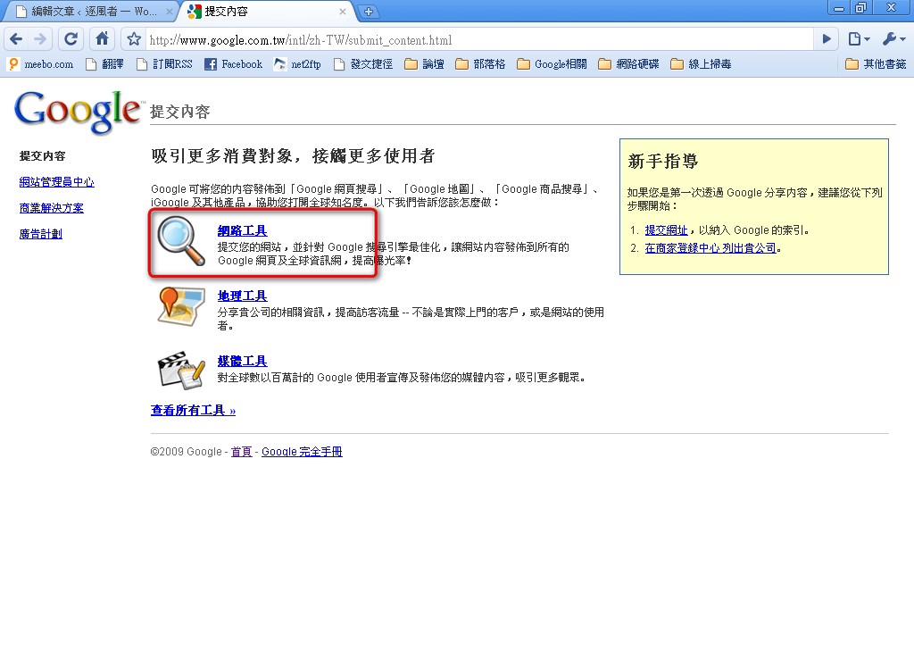
Task: Click 提交網址 in the beginner guide
Action: (666, 230)
